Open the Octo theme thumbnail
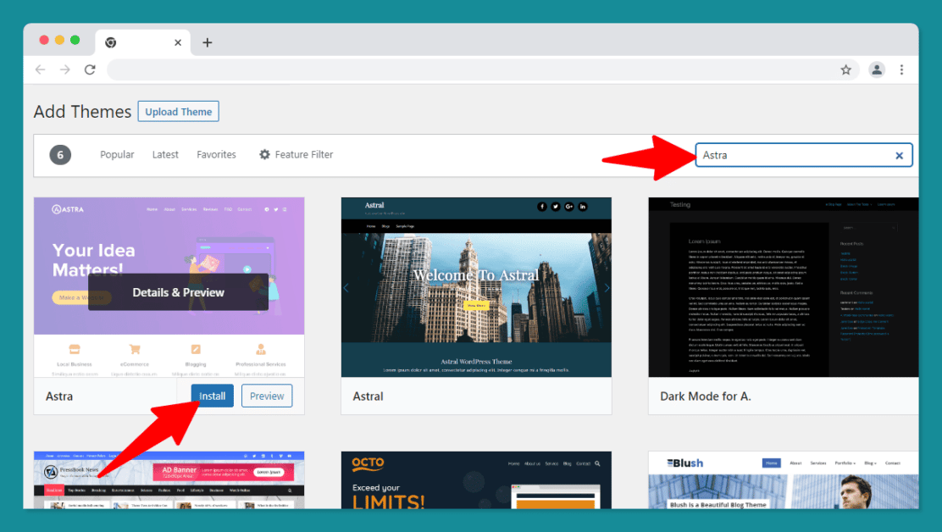942x532 pixels. click(x=476, y=479)
